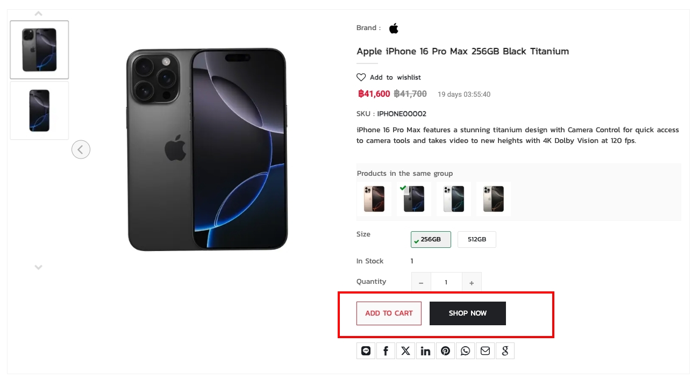Go to previous product image arrow
Image resolution: width=692 pixels, height=386 pixels.
point(81,149)
